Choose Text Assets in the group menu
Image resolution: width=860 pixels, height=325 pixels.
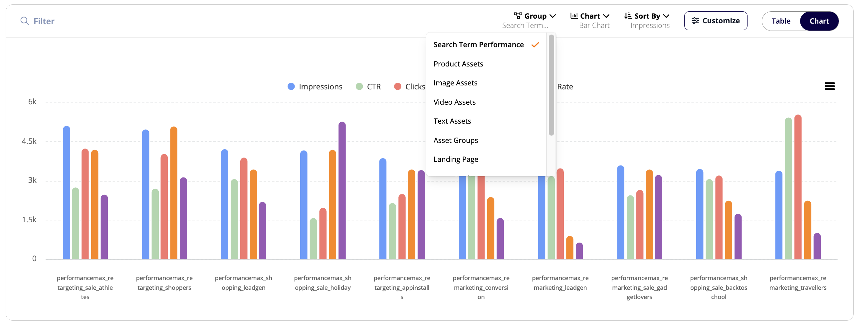486,121
